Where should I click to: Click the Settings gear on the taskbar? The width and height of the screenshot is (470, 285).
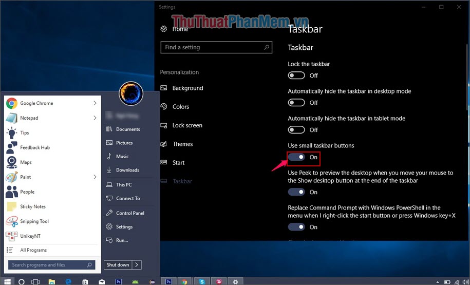click(236, 282)
